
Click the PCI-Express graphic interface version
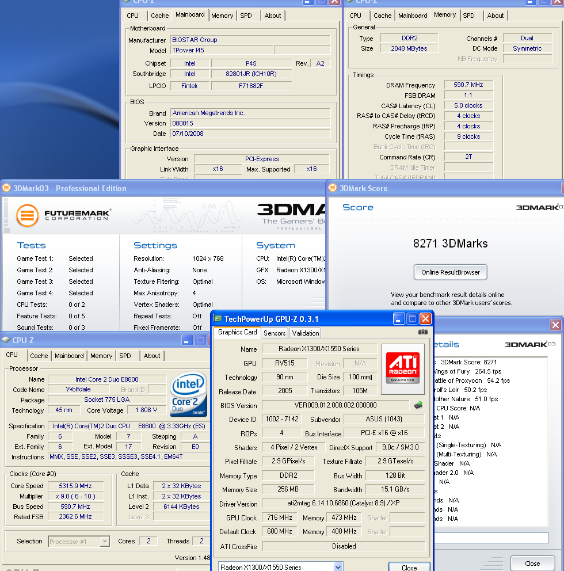262,159
